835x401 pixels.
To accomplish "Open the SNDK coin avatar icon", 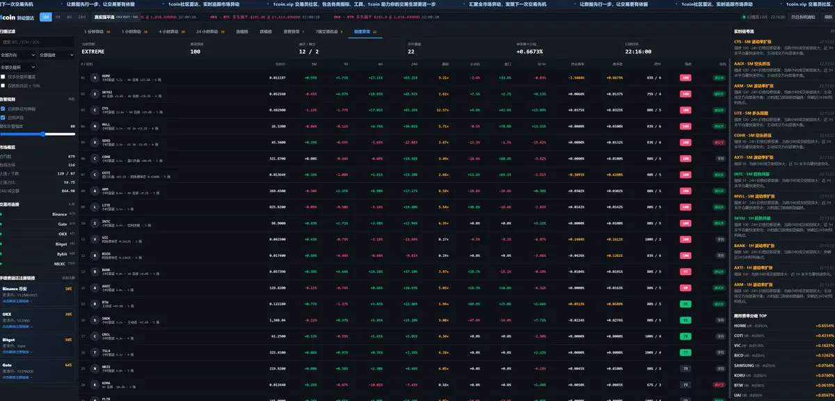I will click(x=95, y=319).
